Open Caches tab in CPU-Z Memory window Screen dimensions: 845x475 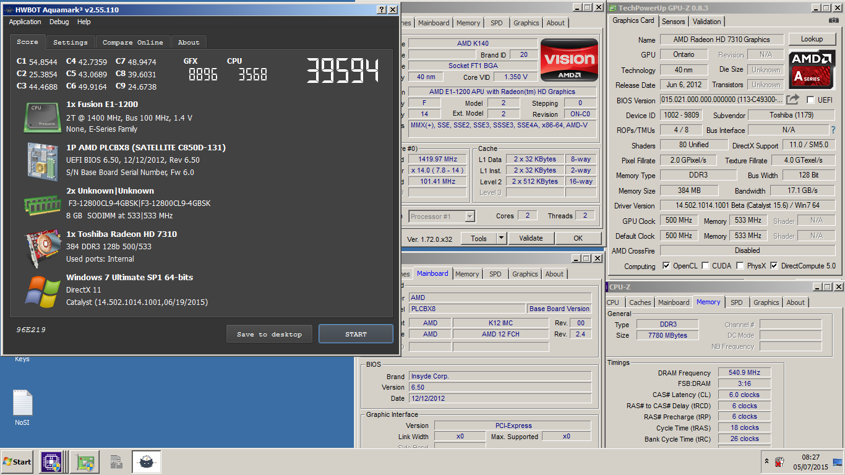[x=640, y=302]
